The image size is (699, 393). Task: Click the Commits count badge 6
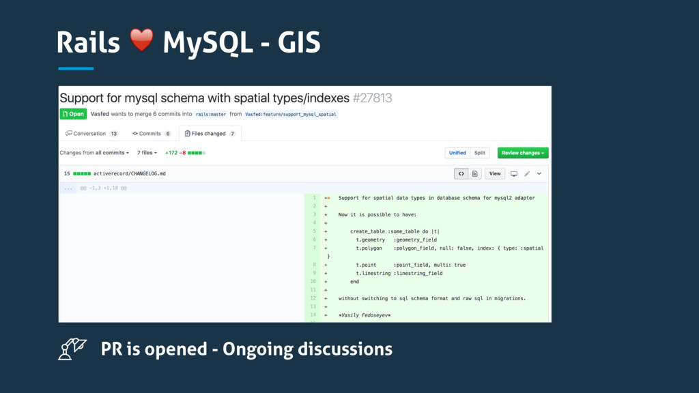click(x=168, y=134)
